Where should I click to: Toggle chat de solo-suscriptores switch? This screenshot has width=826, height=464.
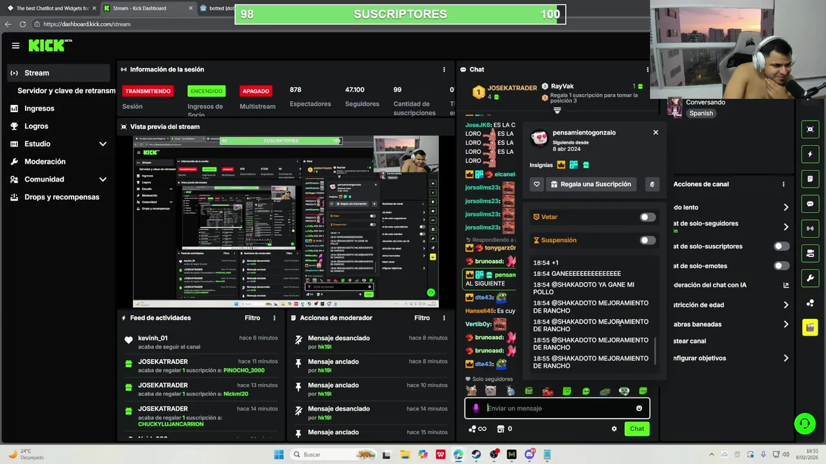click(x=781, y=246)
